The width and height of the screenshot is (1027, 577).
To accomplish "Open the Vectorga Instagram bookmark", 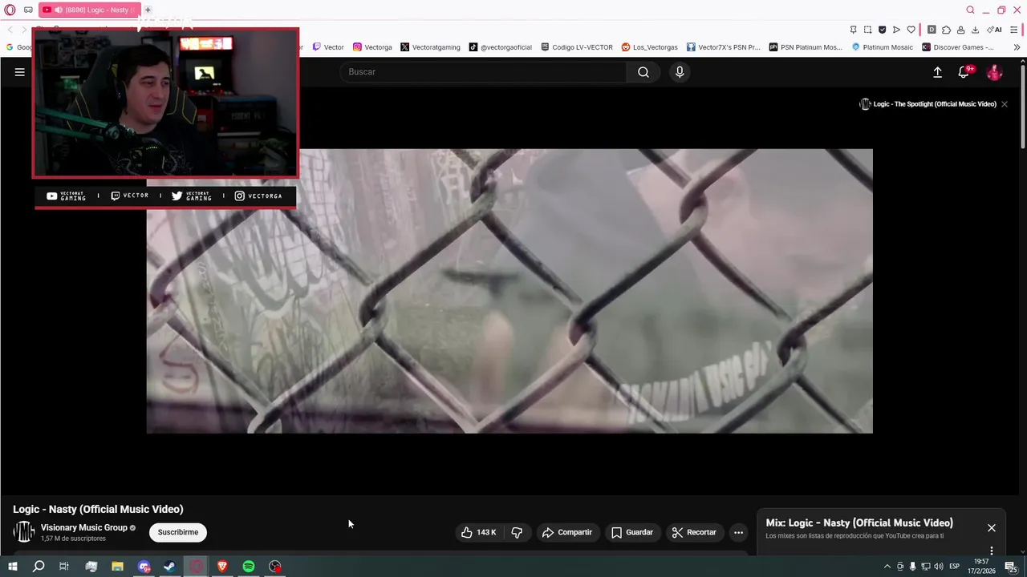I will tap(372, 47).
